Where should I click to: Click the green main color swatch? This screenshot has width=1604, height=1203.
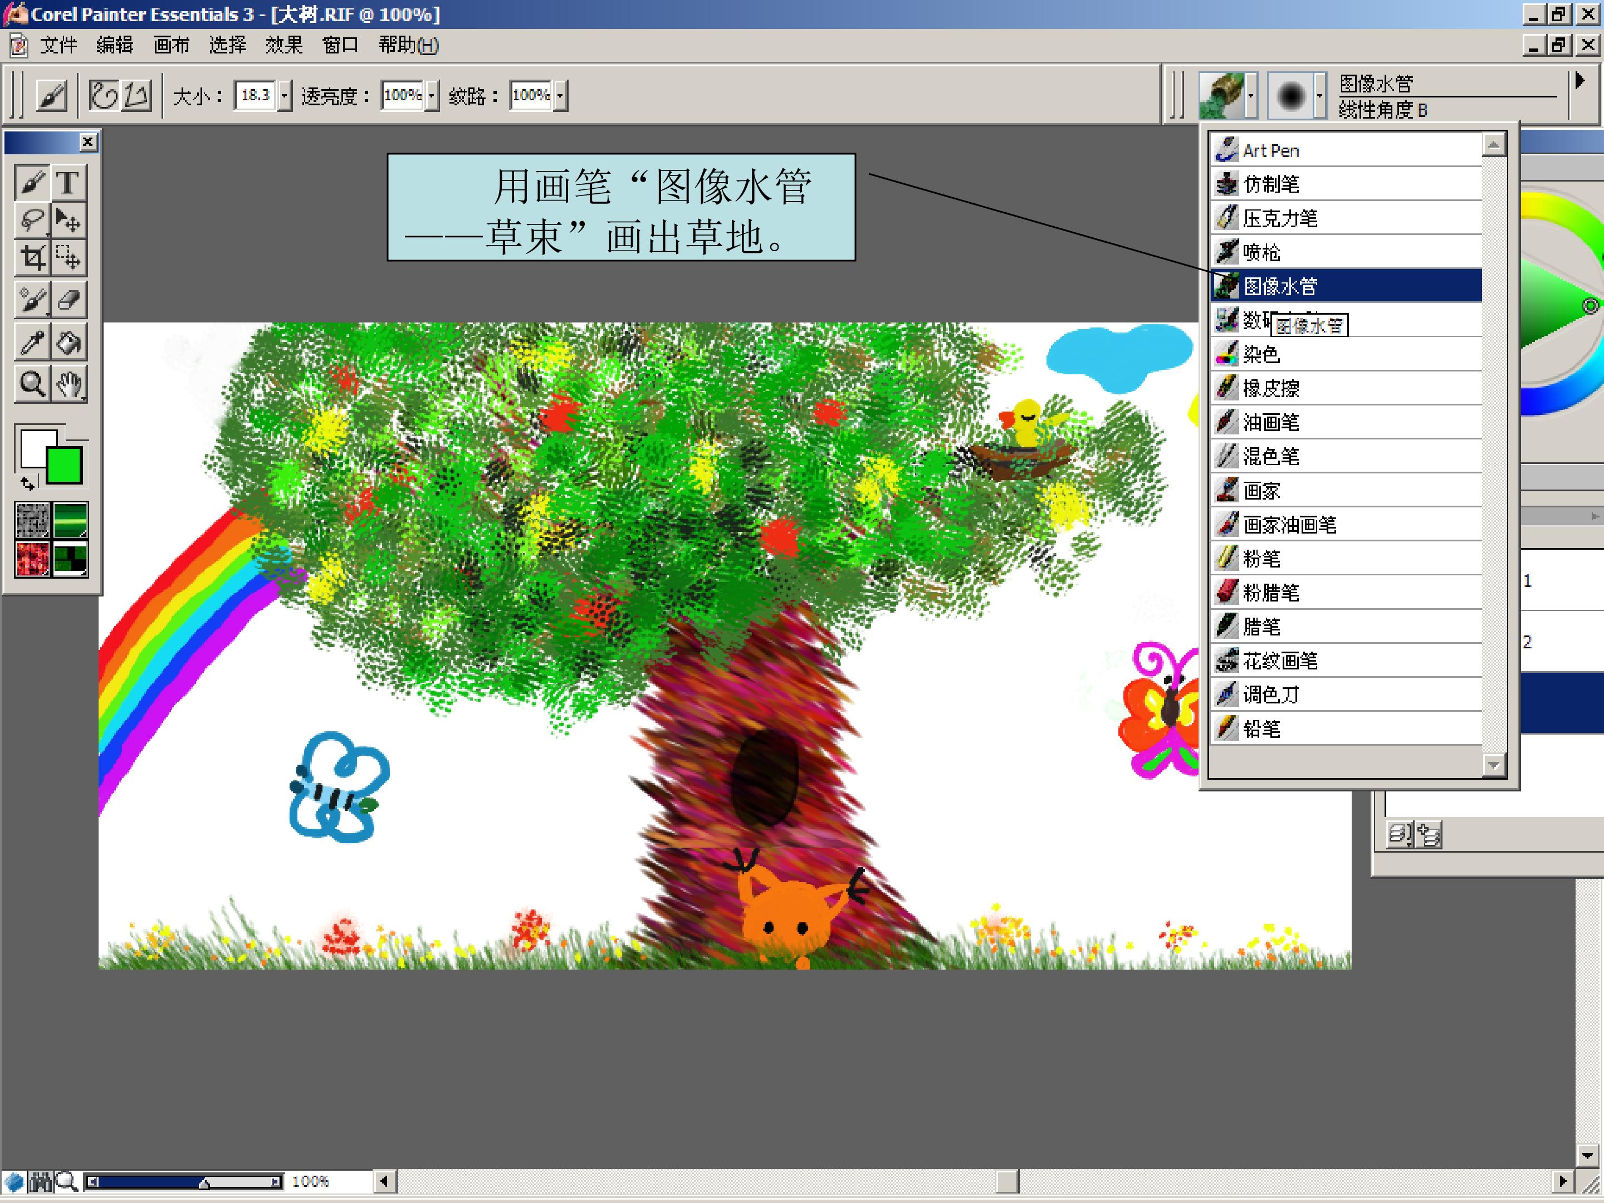point(65,466)
